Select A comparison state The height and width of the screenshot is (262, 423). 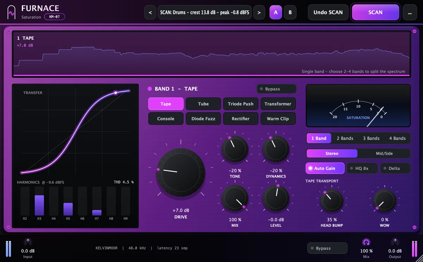(276, 12)
